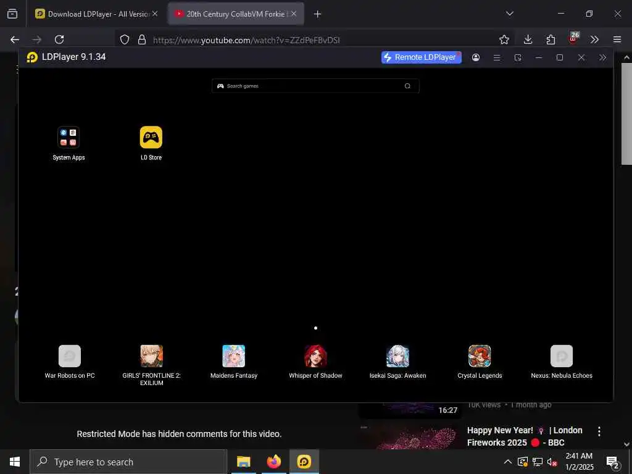Open the LDPlayer hamburger menu
Image resolution: width=632 pixels, height=474 pixels.
[497, 57]
